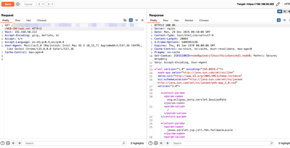Image resolution: width=290 pixels, height=148 pixels.
Task: Click Cache-Control: max-age=0 request line
Action: (24, 52)
